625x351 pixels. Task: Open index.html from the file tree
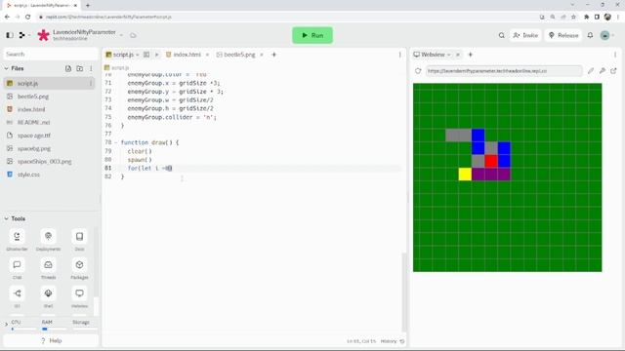coord(31,109)
